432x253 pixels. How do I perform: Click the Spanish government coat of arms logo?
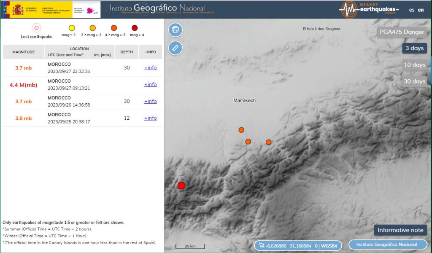[x=18, y=9]
